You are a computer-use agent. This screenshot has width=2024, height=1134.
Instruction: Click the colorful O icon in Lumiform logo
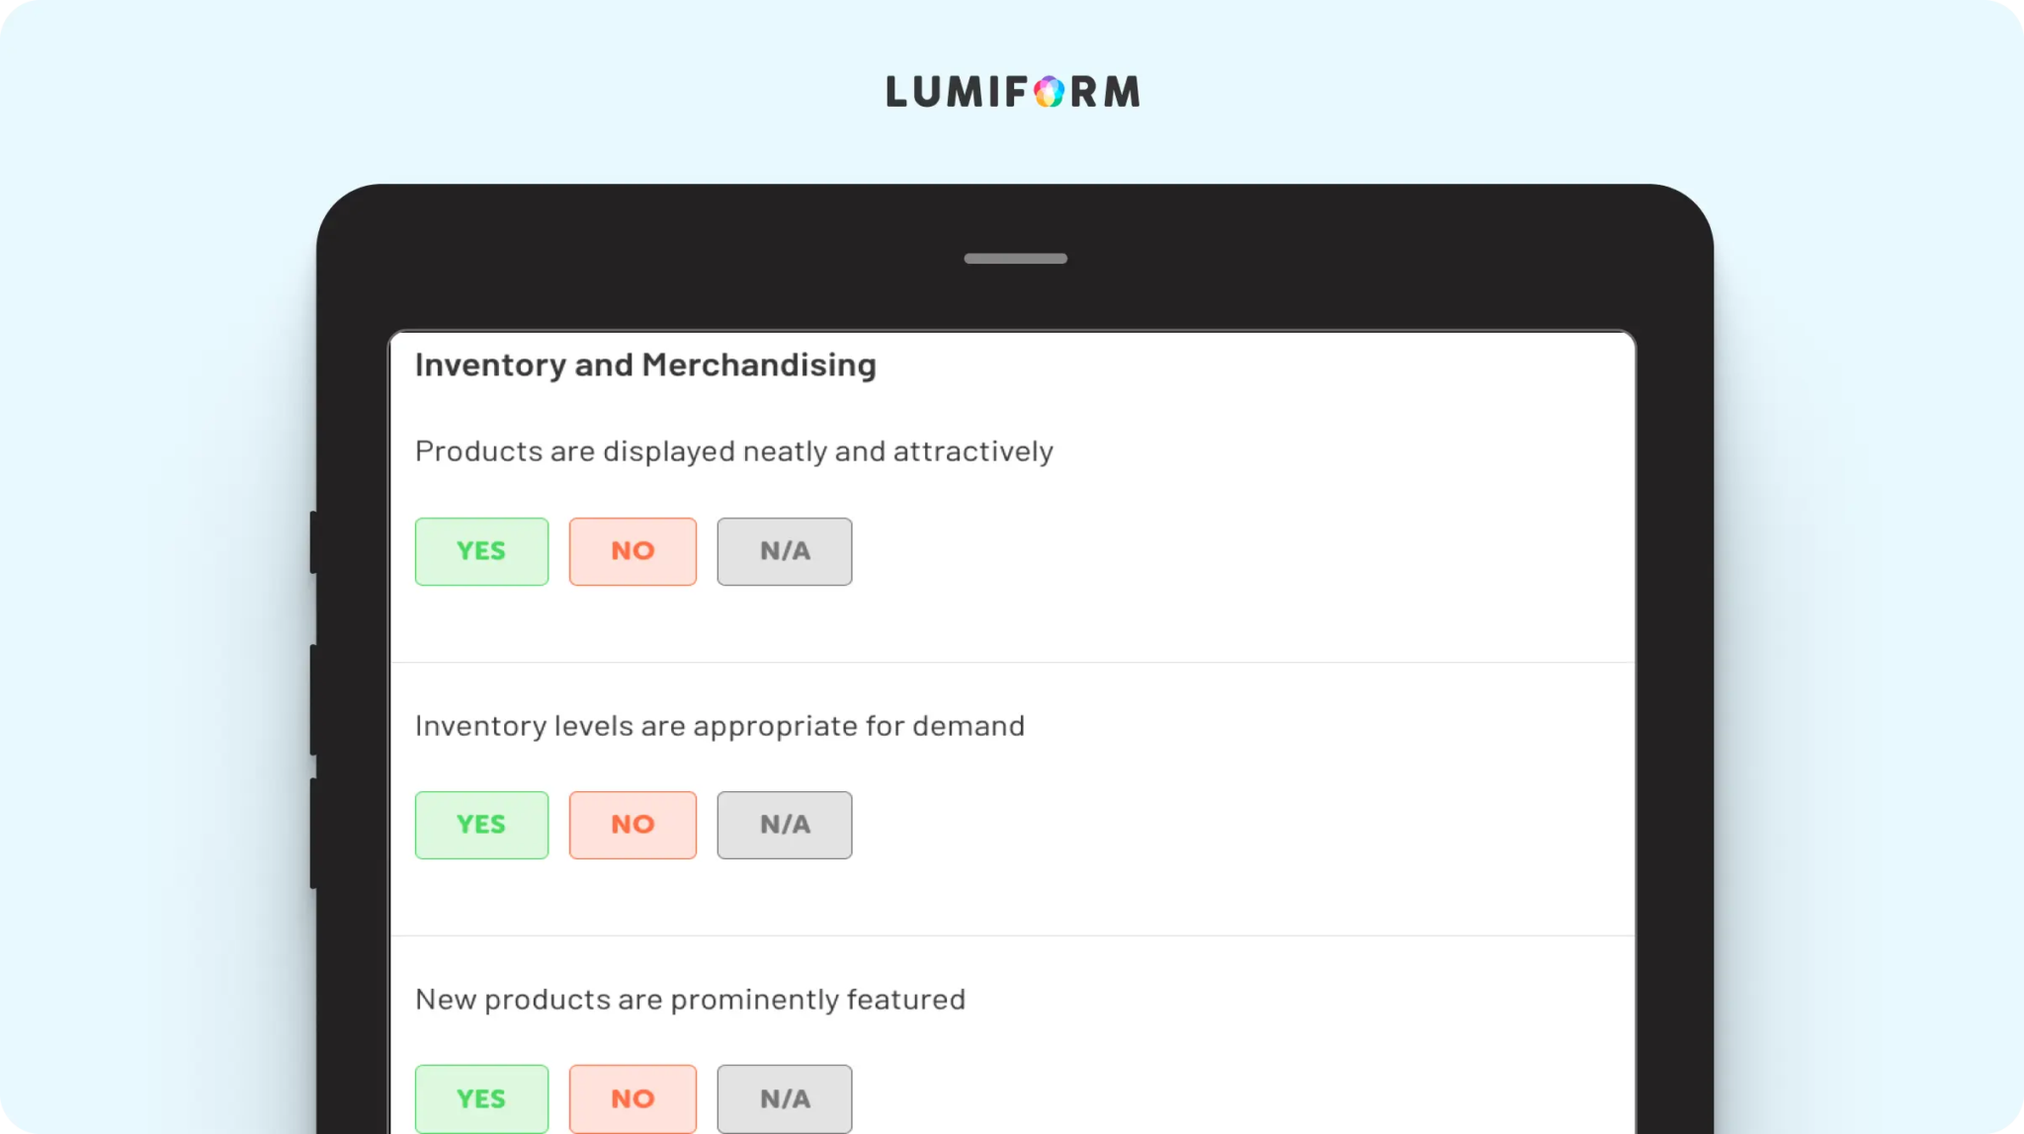[x=1049, y=92]
